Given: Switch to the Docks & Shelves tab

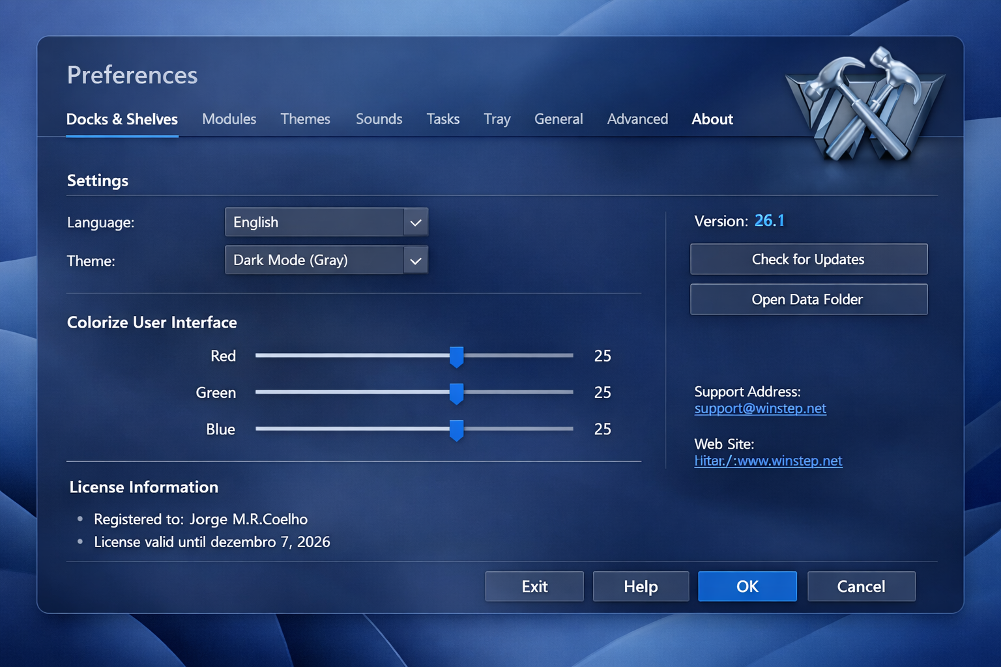Looking at the screenshot, I should click(122, 119).
